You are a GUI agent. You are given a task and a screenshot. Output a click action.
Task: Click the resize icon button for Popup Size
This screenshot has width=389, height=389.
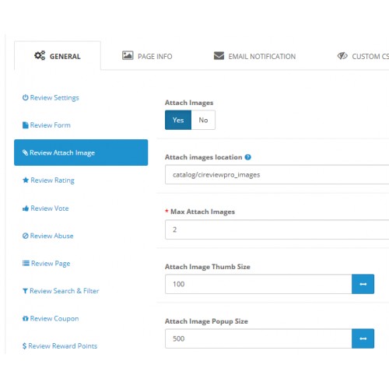pyautogui.click(x=363, y=338)
